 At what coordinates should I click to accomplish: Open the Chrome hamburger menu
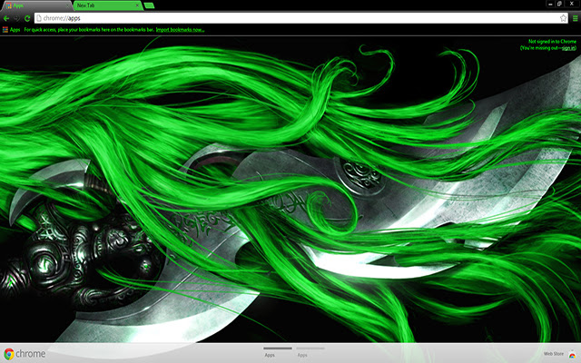point(575,18)
